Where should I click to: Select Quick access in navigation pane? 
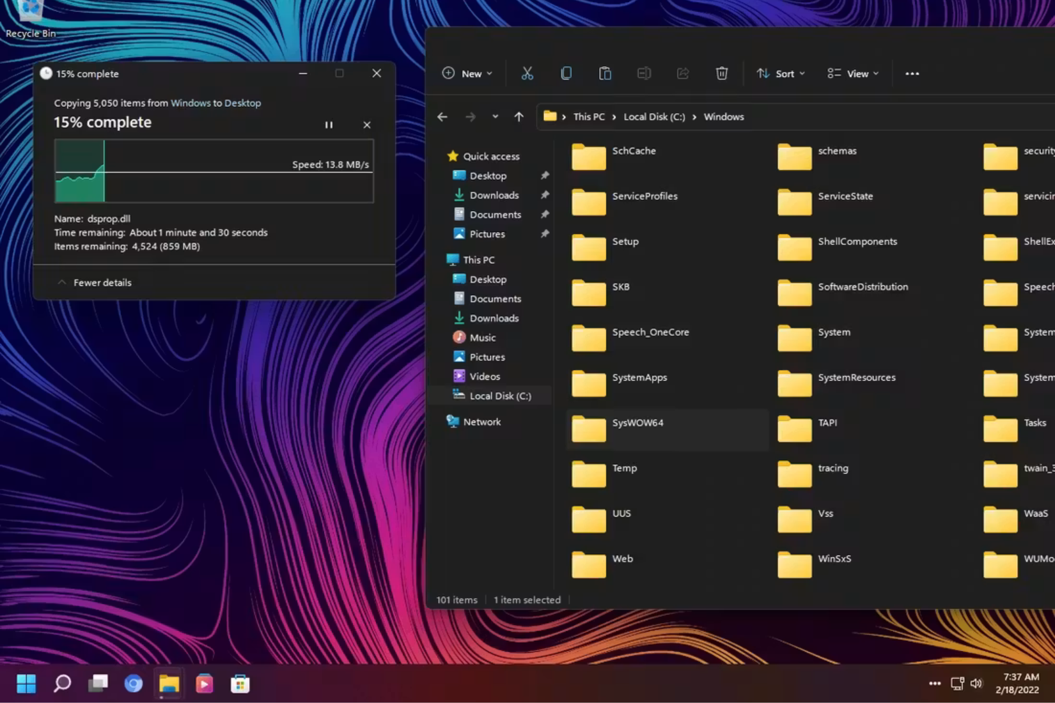tap(483, 156)
